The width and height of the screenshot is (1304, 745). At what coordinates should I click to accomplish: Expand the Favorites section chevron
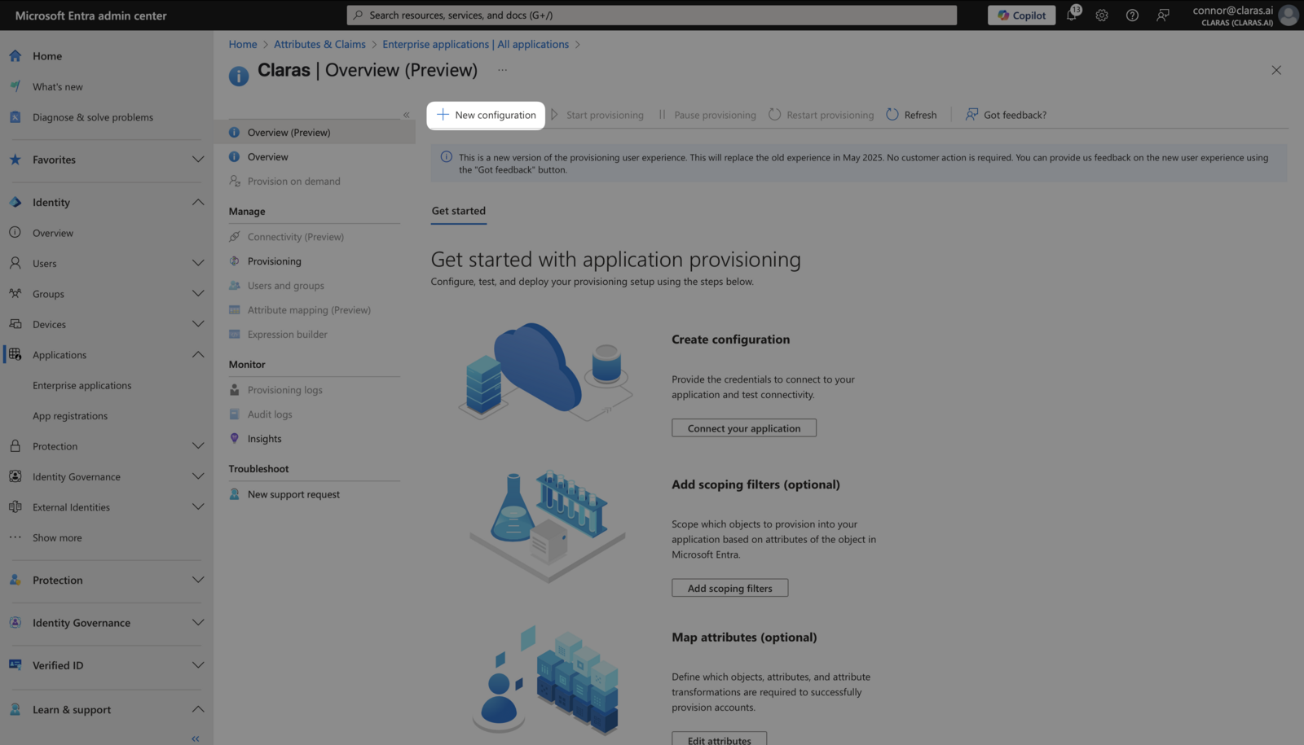(198, 160)
